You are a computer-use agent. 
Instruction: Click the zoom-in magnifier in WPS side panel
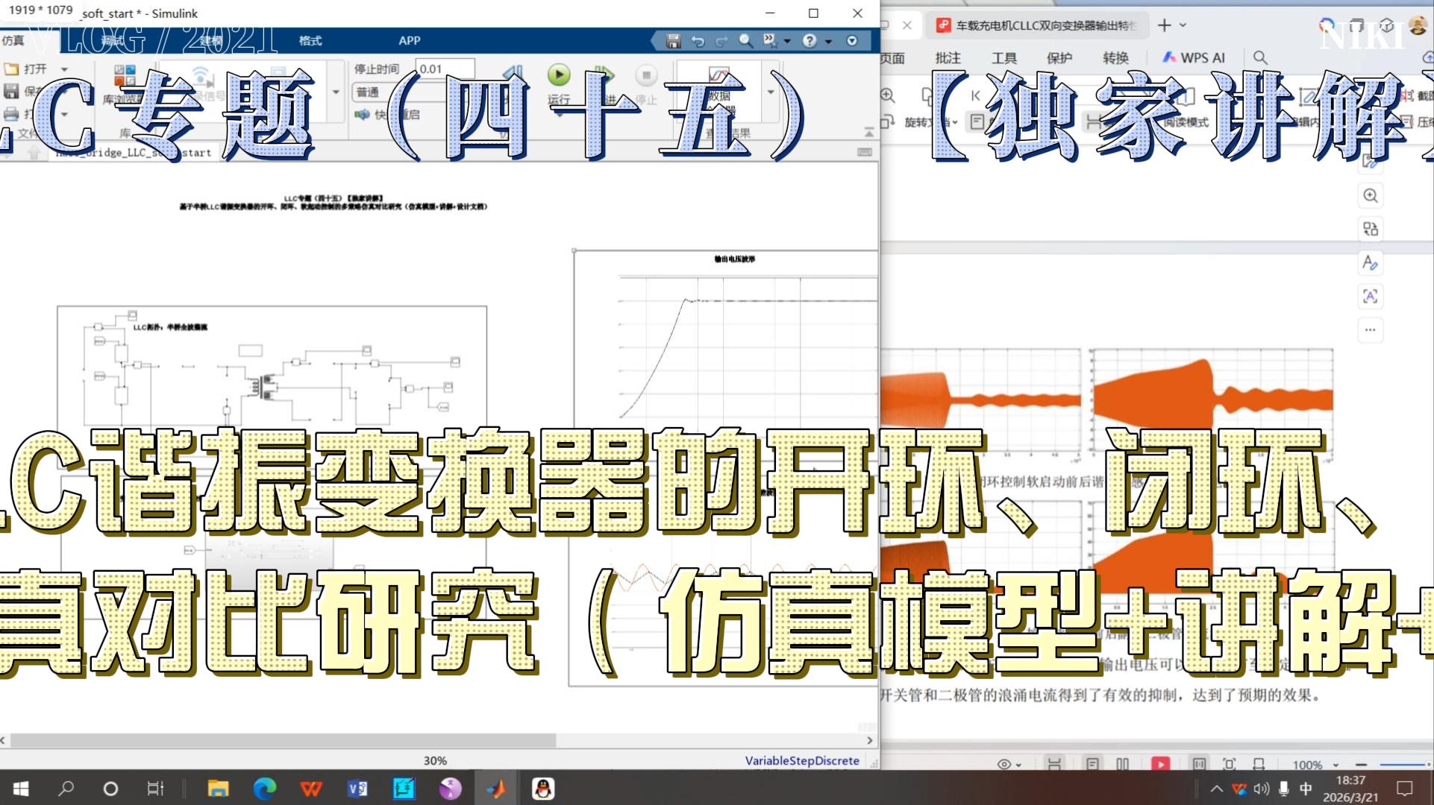pos(1371,196)
